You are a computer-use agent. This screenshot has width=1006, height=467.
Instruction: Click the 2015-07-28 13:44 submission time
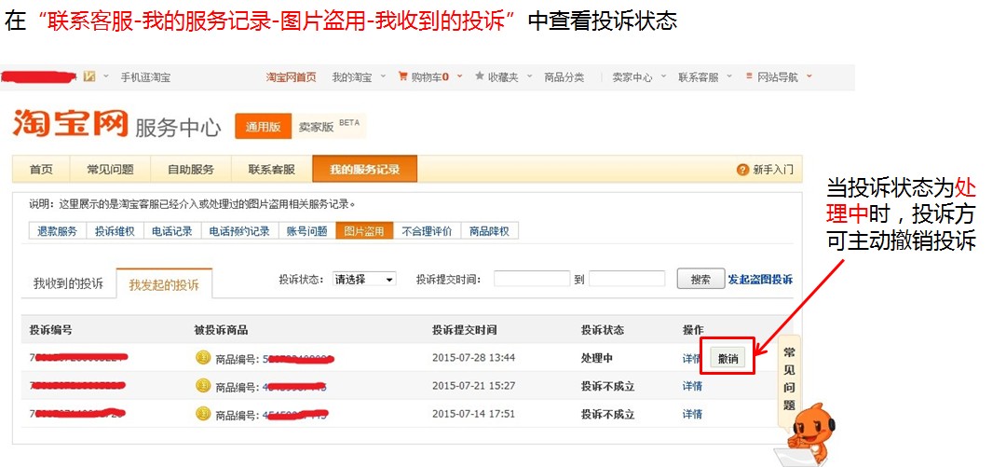pyautogui.click(x=473, y=358)
